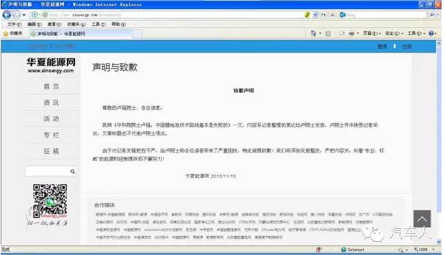
Task: Click the Home icon in command bar
Action: (x=313, y=34)
